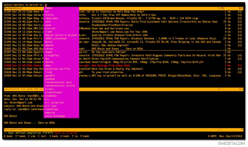
Task: Pick the spam mailbox from popup
Action: [48, 25]
